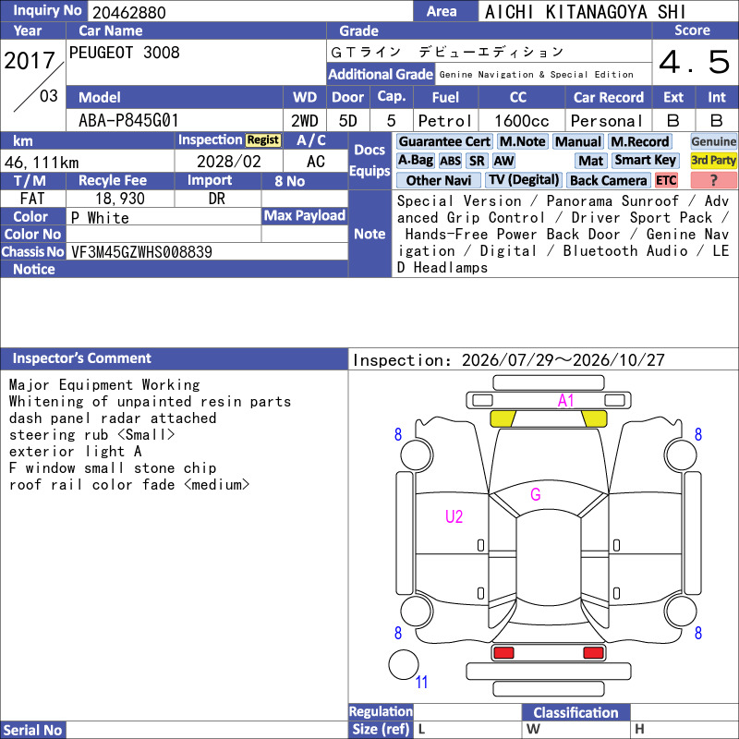Screen dimensions: 739x739
Task: Click the inspection period 2026/07/29～2026/10/27
Action: (563, 360)
